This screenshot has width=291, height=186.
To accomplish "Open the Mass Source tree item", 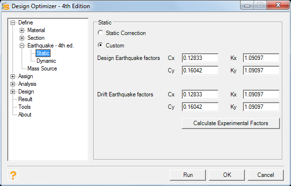I will pos(42,69).
